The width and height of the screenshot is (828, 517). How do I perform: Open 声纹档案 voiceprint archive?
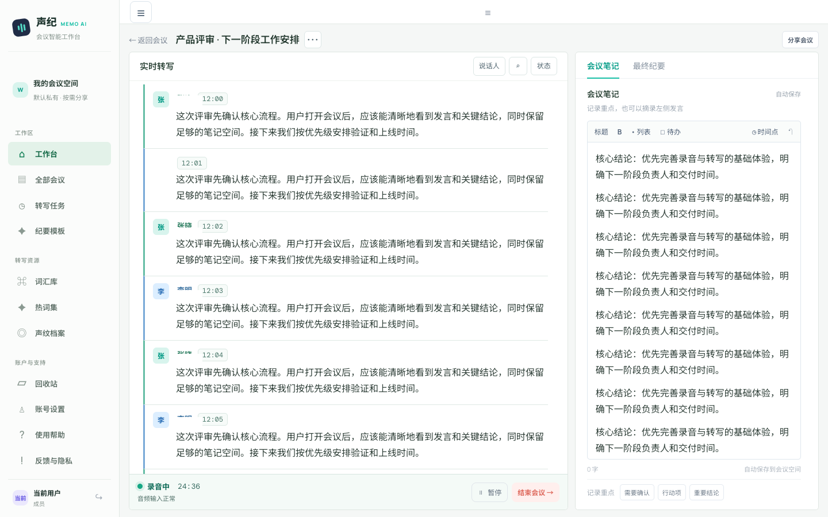59,333
